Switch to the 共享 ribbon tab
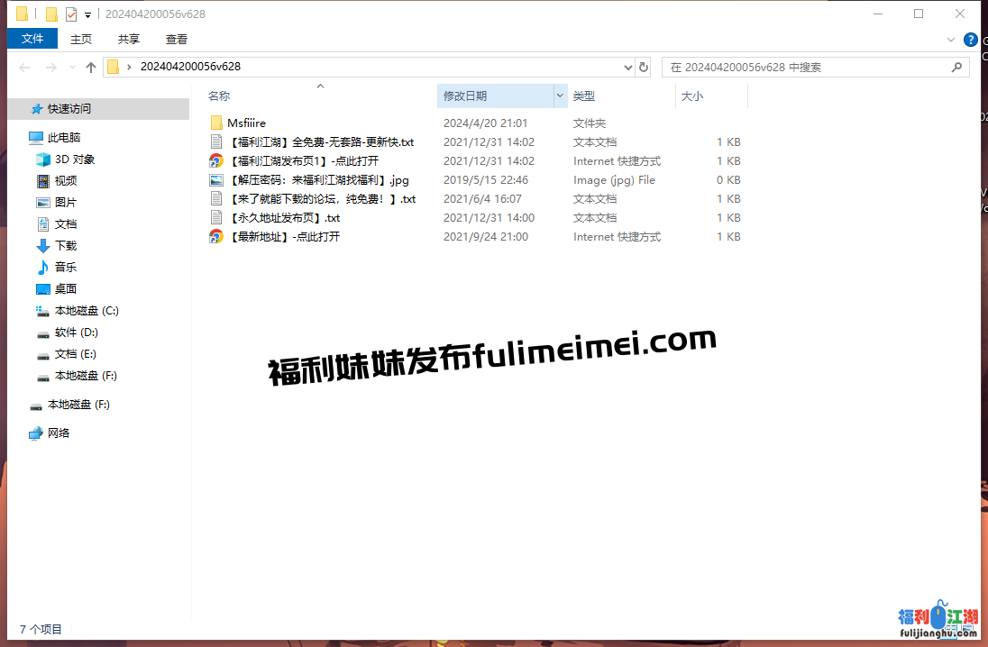The width and height of the screenshot is (988, 647). pyautogui.click(x=129, y=39)
